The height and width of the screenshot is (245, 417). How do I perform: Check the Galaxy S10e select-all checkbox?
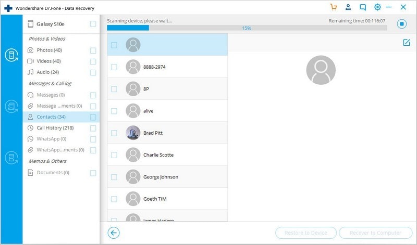tap(93, 24)
